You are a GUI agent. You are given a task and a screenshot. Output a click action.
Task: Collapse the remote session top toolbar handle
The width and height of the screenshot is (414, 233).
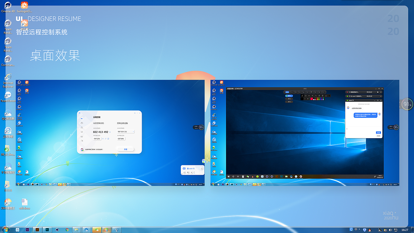(x=305, y=89)
